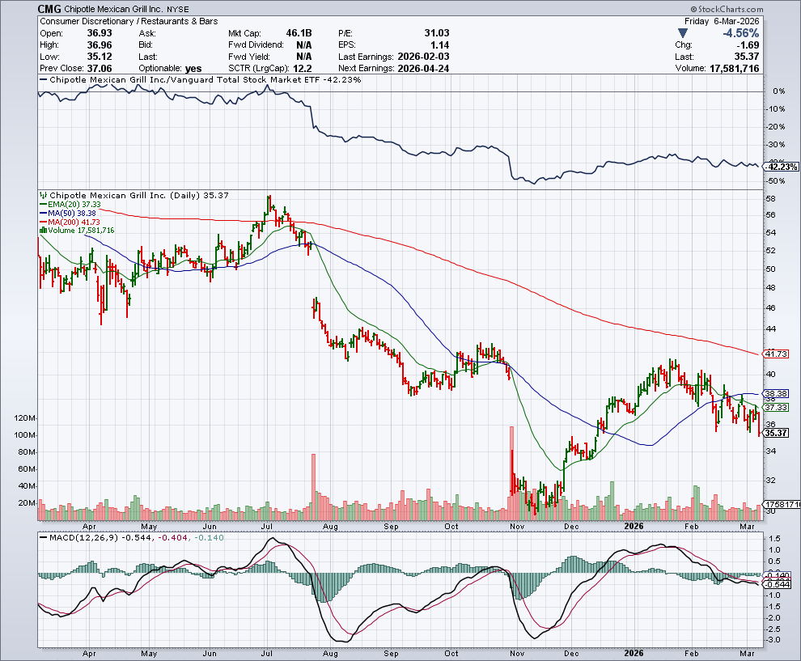Click the 35.37 last price tag on price axis

click(x=776, y=433)
